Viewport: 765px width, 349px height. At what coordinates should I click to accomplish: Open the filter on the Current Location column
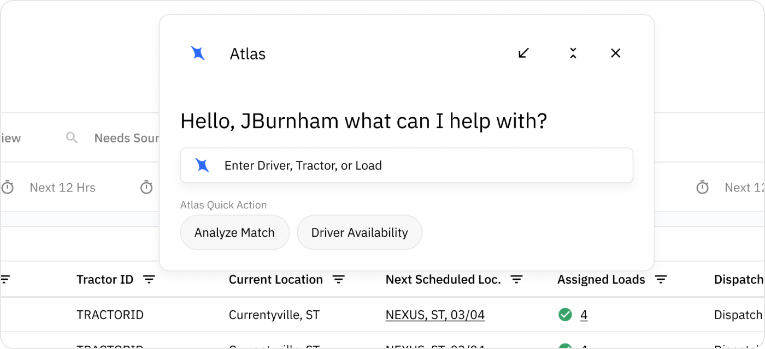pyautogui.click(x=339, y=279)
